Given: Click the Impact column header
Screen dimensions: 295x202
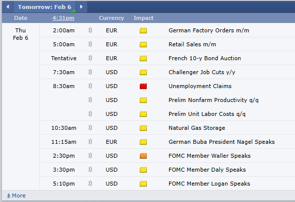Looking at the screenshot, I should 144,18.
